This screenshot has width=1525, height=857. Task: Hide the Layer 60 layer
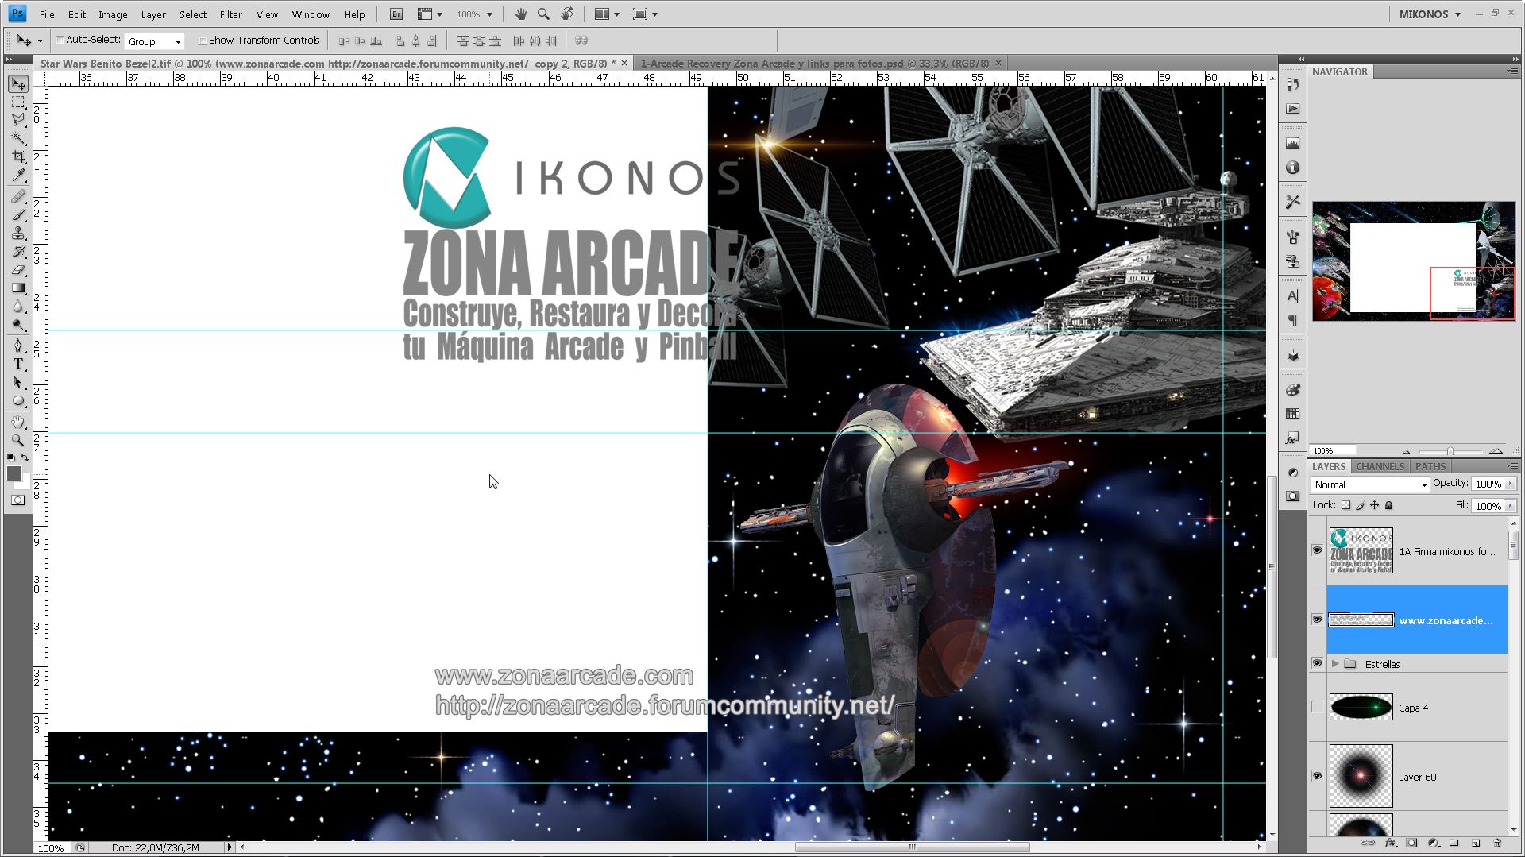1317,776
